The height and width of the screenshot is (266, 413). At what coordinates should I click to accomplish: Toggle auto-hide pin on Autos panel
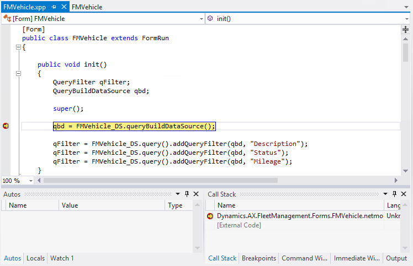coord(187,194)
